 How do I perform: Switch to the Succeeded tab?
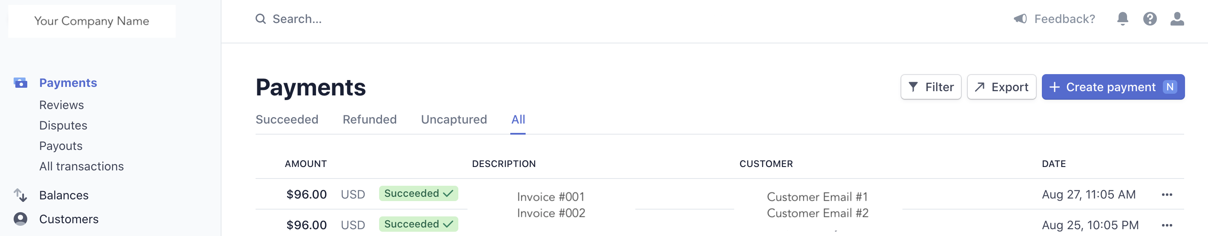pyautogui.click(x=287, y=120)
